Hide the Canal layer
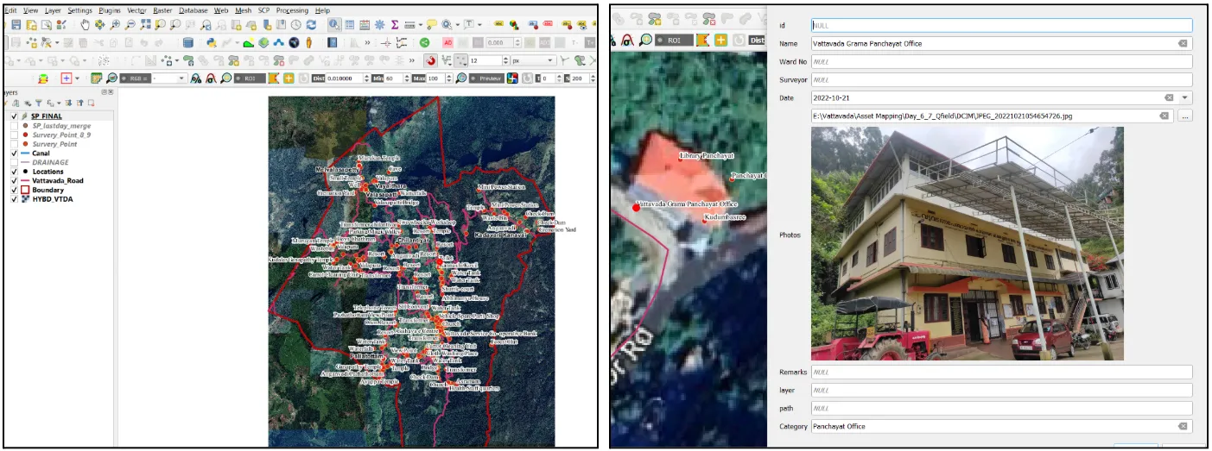The height and width of the screenshot is (451, 1212). point(14,153)
